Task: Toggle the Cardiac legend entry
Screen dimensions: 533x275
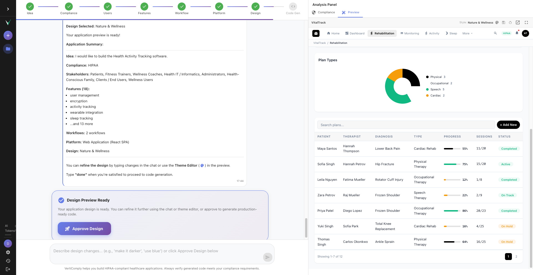Action: (435, 95)
